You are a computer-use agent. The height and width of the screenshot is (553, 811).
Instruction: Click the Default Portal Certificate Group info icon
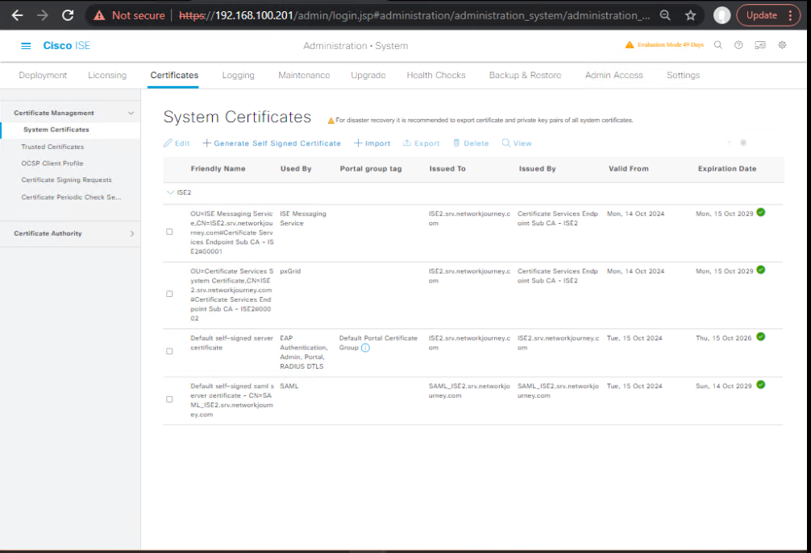[365, 348]
